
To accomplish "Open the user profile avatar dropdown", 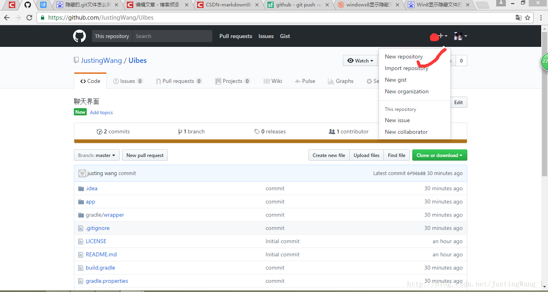I will [x=460, y=36].
